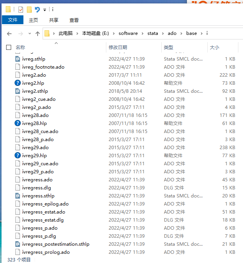
Task: Click the 222 KB size of ivreg2.ado
Action: (227, 75)
